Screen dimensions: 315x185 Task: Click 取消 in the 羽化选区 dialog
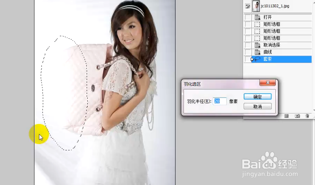coord(258,106)
